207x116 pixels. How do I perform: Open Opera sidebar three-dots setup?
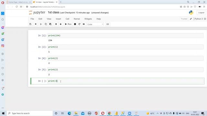click(x=3, y=108)
